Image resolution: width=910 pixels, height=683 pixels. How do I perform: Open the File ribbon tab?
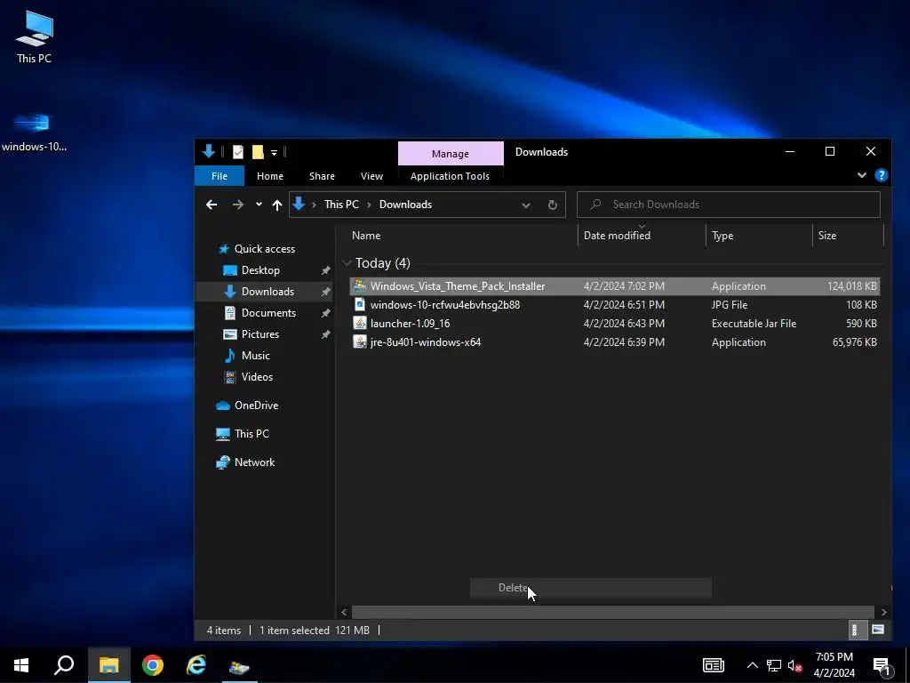[x=220, y=176]
